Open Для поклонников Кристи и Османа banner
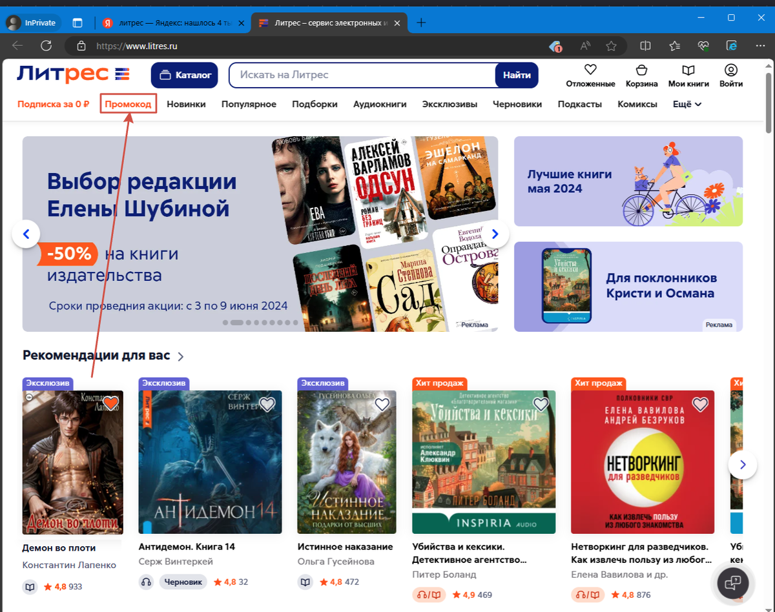Image resolution: width=775 pixels, height=612 pixels. (x=628, y=287)
